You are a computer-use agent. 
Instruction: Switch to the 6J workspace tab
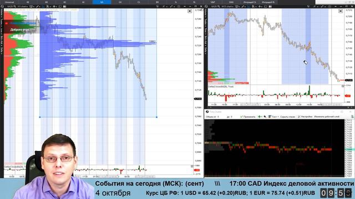click(x=83, y=2)
